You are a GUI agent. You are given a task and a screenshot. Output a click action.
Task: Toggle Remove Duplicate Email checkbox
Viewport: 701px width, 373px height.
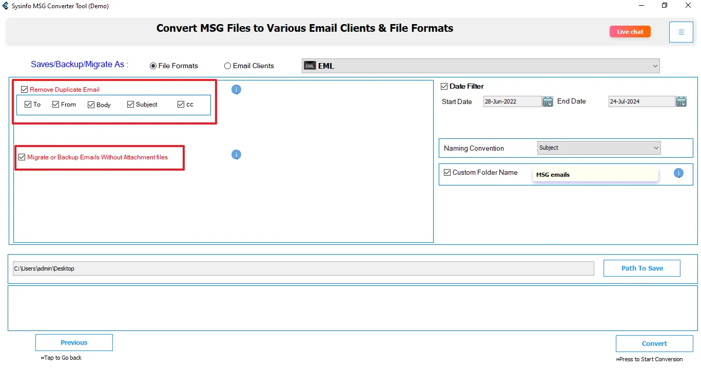click(24, 90)
